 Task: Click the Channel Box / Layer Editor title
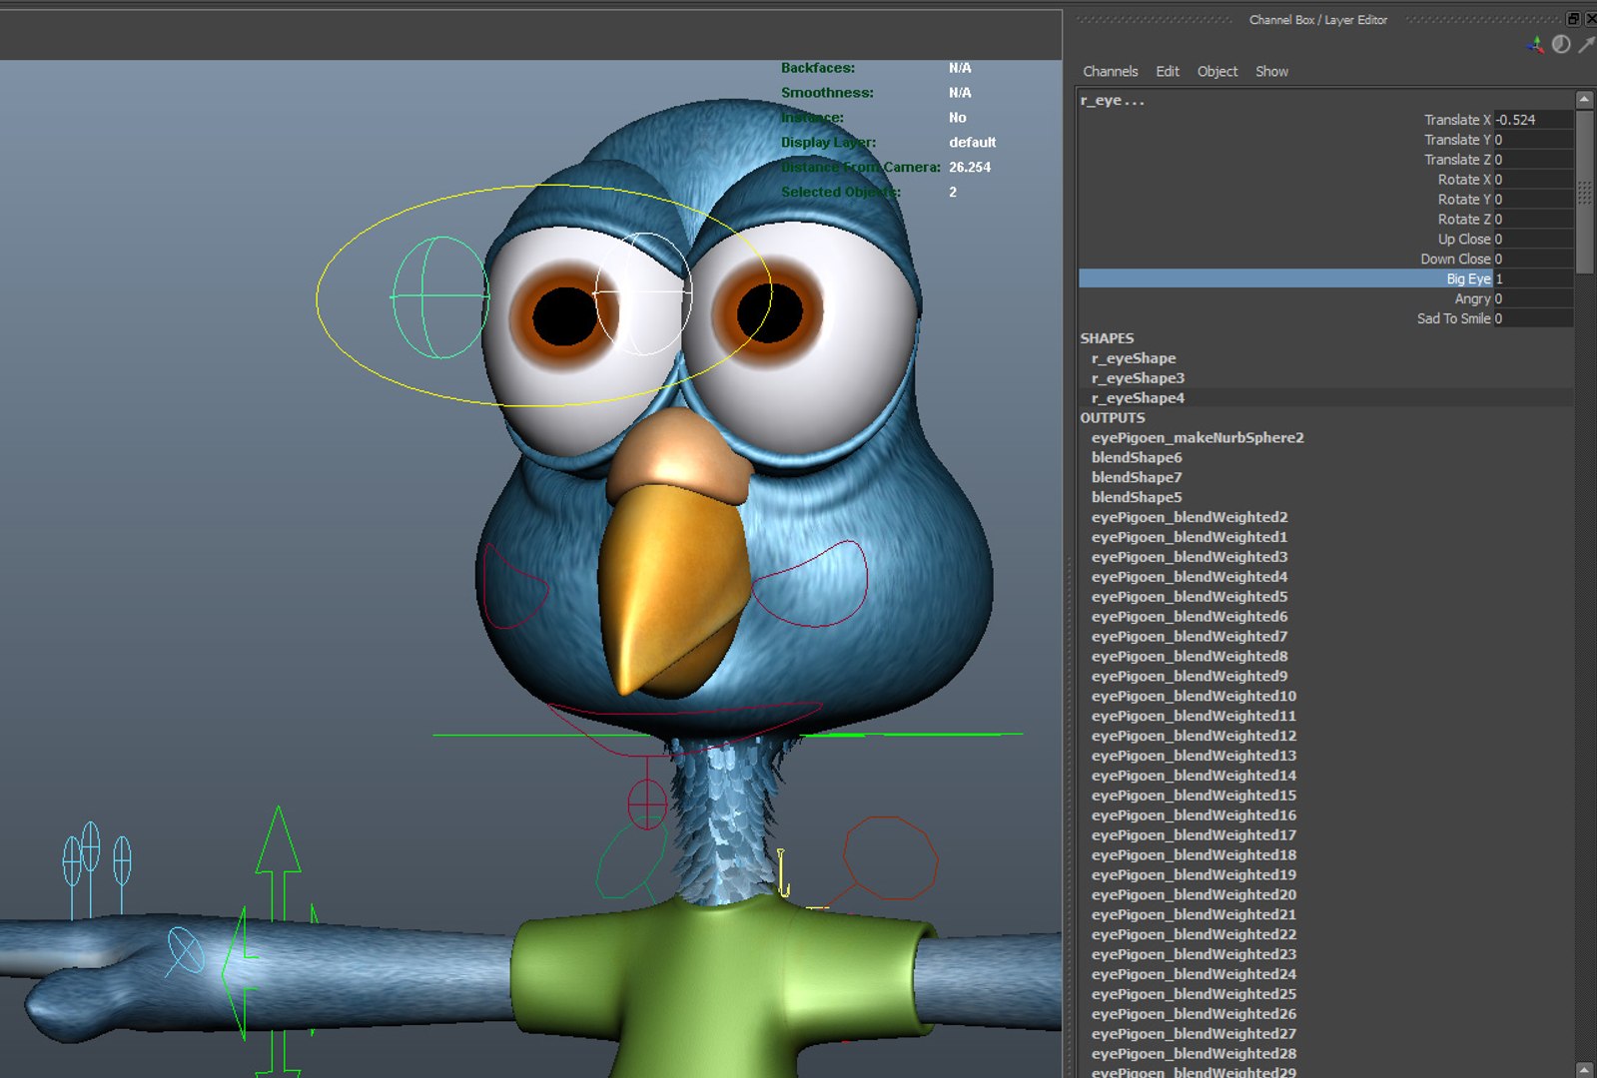[1317, 20]
